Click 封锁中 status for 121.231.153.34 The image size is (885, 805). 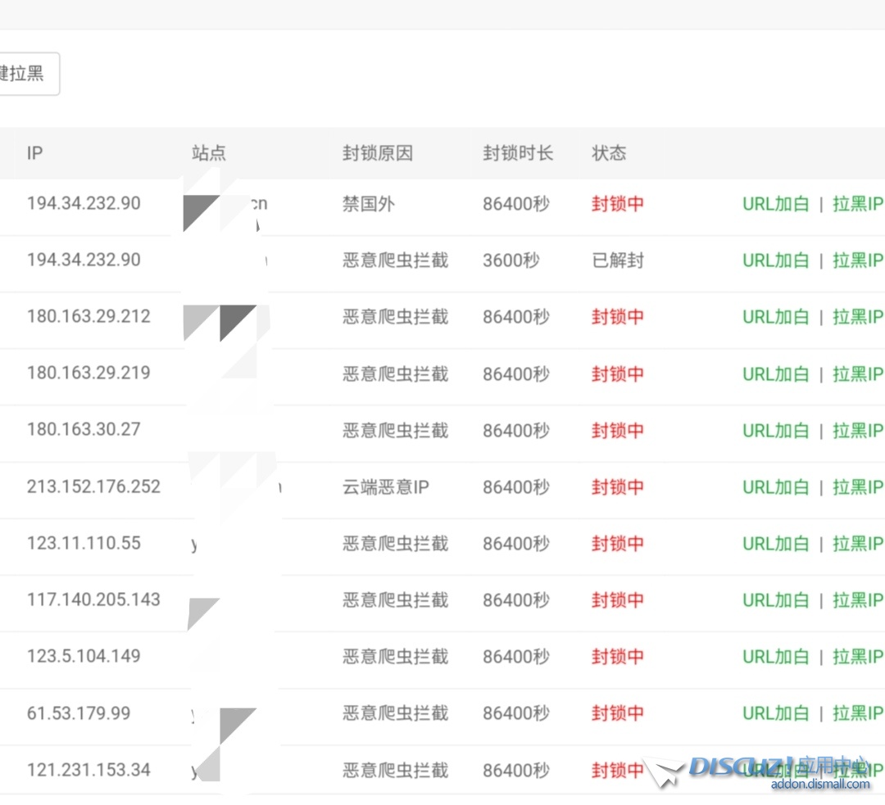pos(618,770)
